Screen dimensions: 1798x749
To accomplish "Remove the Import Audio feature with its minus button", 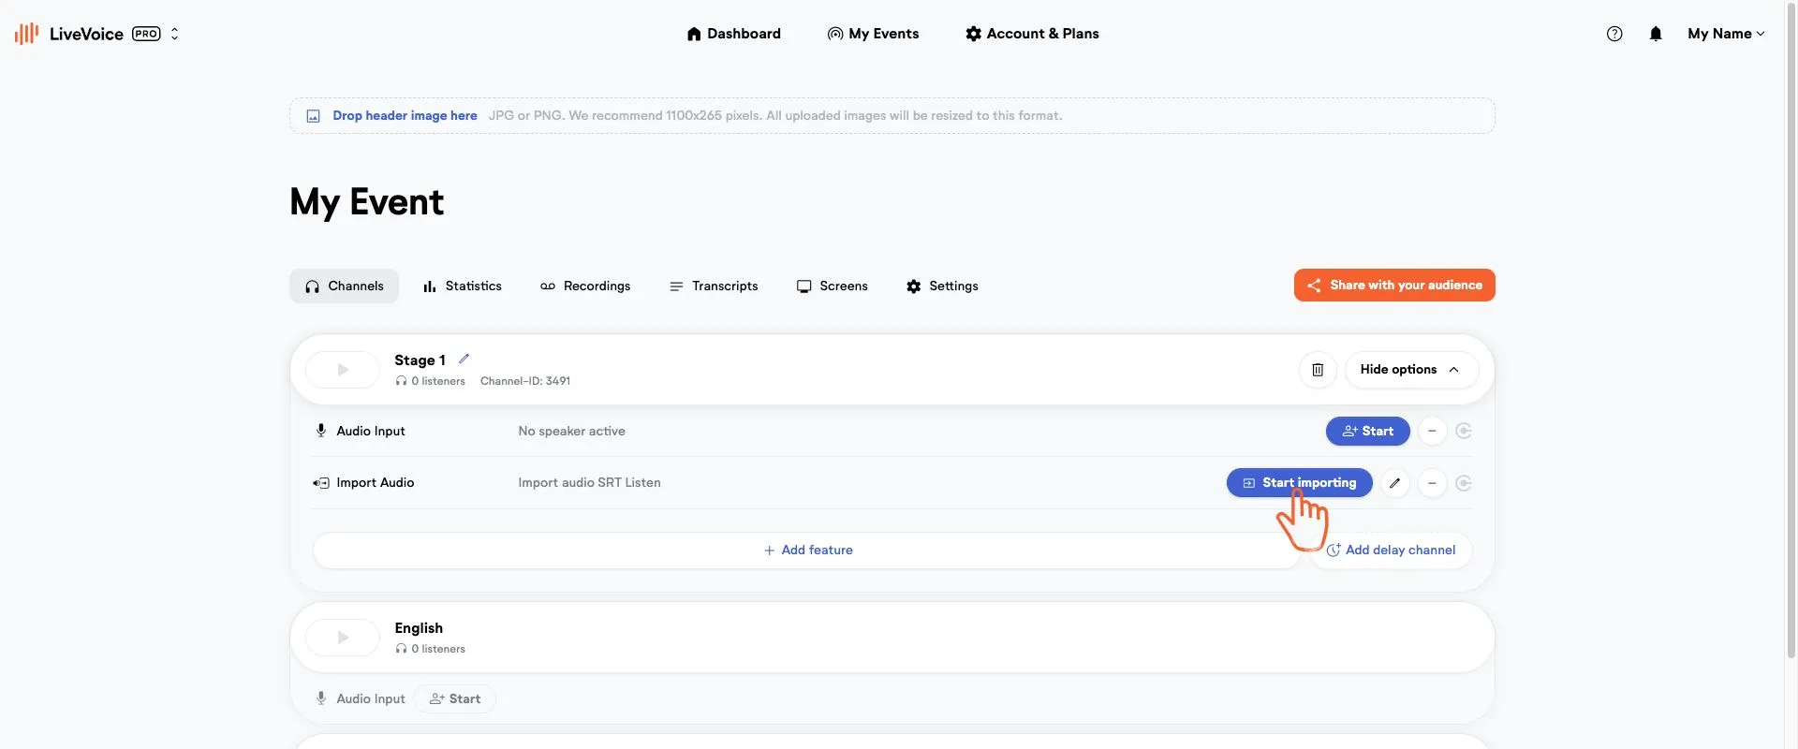I will coord(1432,483).
